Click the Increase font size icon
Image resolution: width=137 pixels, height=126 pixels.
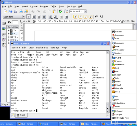[x=96, y=17]
